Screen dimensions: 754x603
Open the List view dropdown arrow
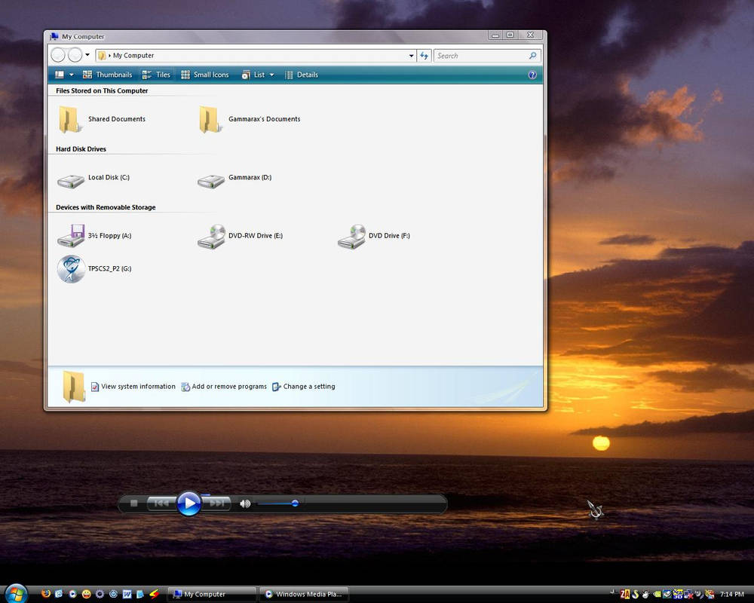coord(271,75)
